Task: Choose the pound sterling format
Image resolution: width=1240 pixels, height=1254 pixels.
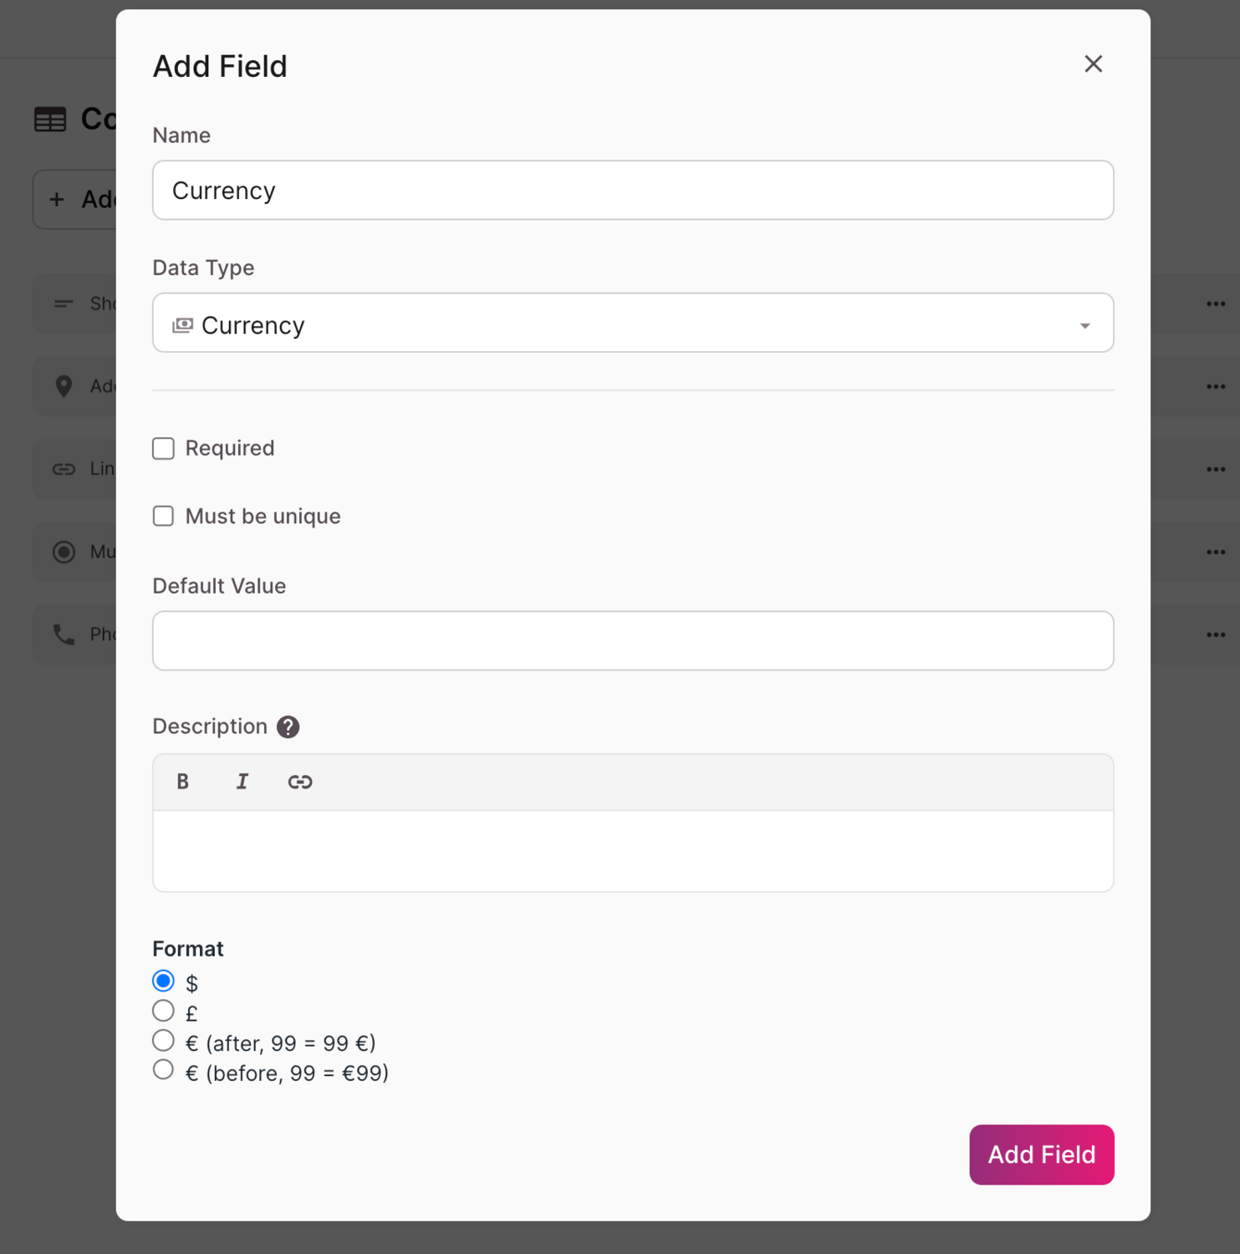Action: click(x=164, y=1011)
